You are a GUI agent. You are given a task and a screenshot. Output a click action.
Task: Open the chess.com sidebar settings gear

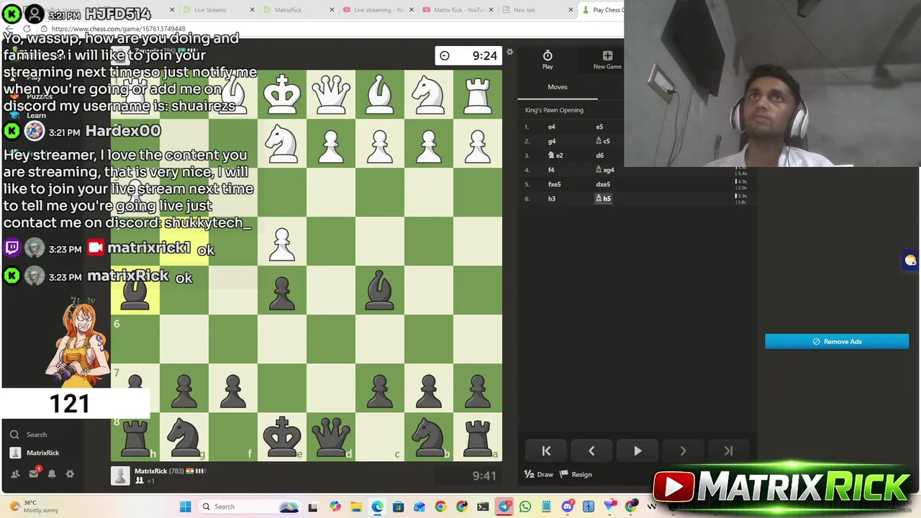[70, 473]
